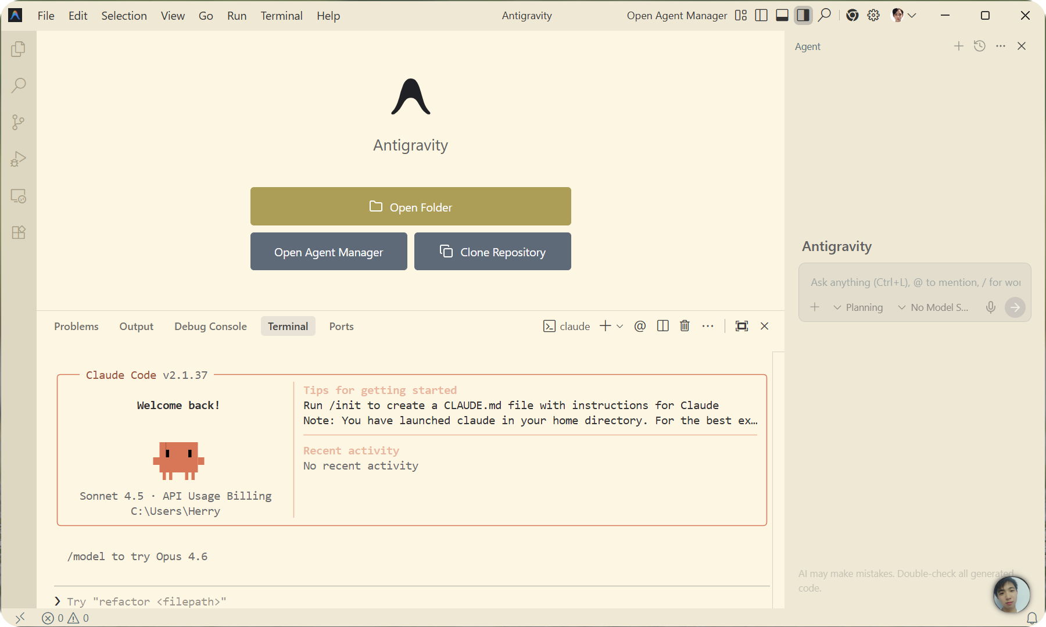This screenshot has height=627, width=1046.
Task: Toggle the Agent side panel
Action: [803, 16]
